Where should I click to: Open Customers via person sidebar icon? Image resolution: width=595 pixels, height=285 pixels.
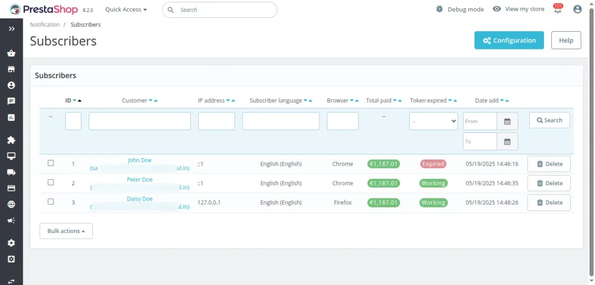coord(11,85)
